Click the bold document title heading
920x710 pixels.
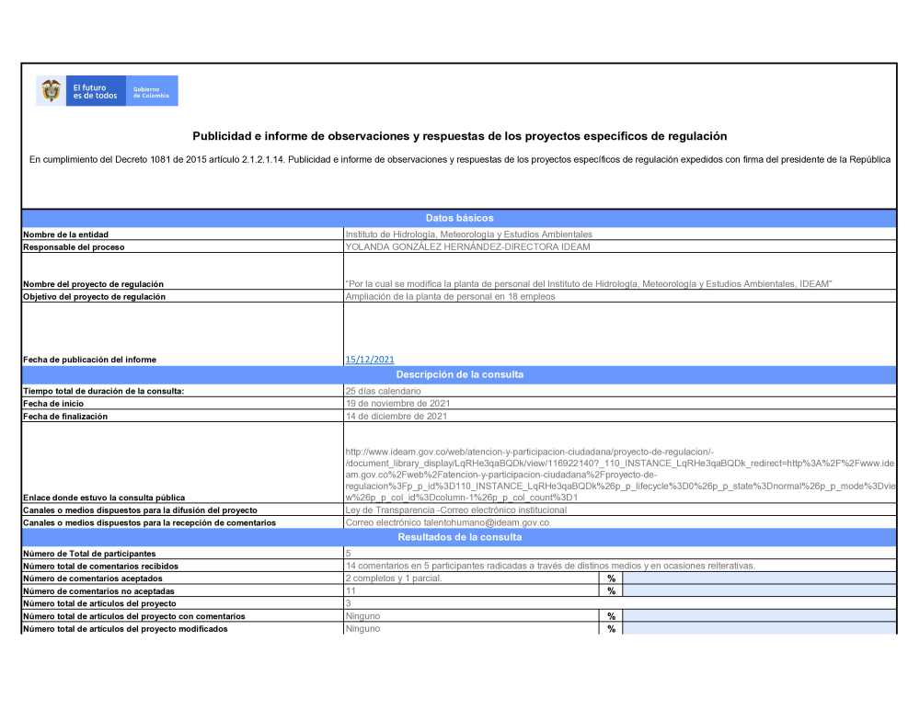[x=459, y=136]
